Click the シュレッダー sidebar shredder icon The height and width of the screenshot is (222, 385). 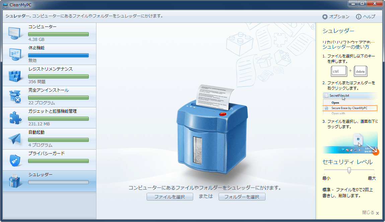click(14, 181)
